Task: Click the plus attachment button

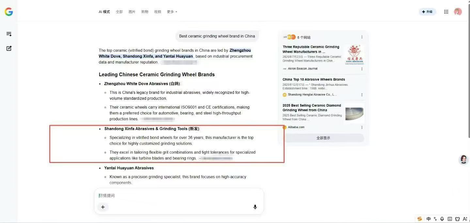Action: coord(103,207)
